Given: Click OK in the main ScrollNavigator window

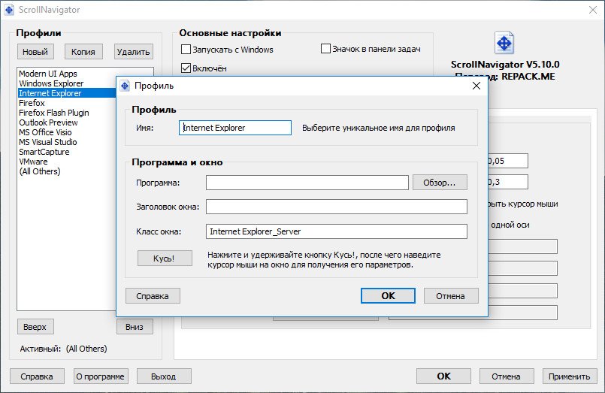Looking at the screenshot, I should tap(443, 376).
